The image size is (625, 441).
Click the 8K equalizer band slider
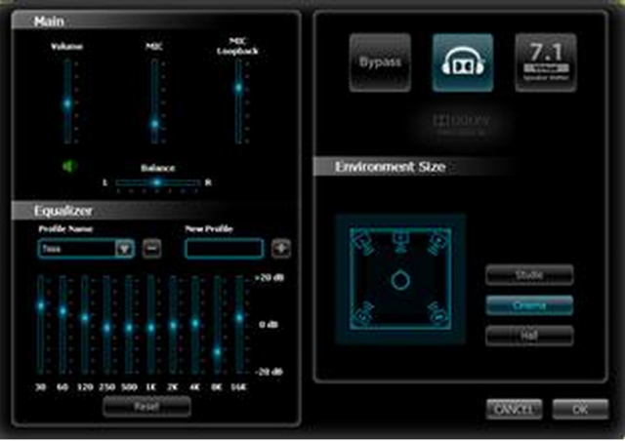(217, 350)
